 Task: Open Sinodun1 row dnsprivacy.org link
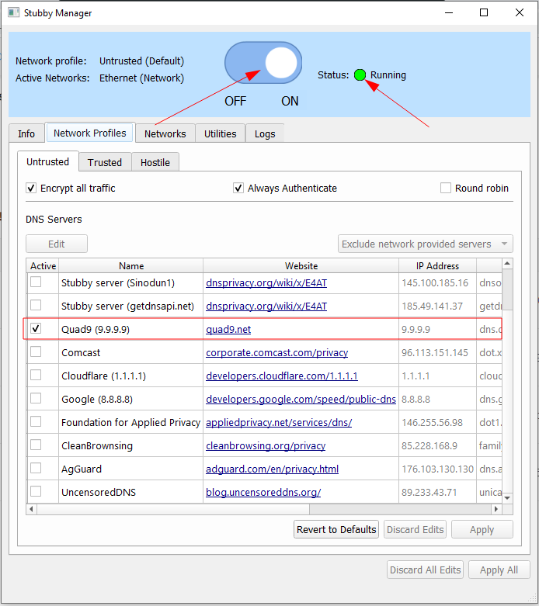266,283
